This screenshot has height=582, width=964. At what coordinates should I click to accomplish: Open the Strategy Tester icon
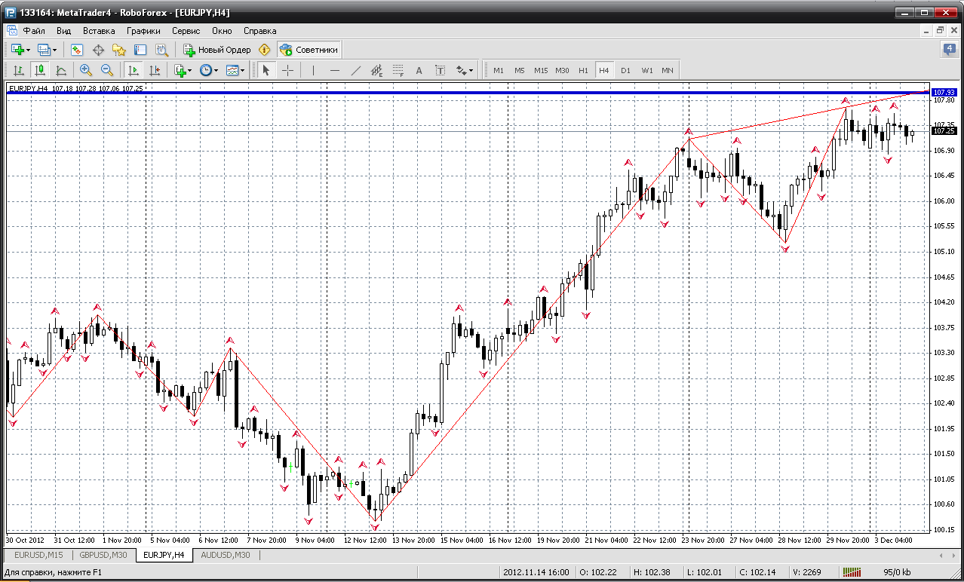click(x=161, y=50)
